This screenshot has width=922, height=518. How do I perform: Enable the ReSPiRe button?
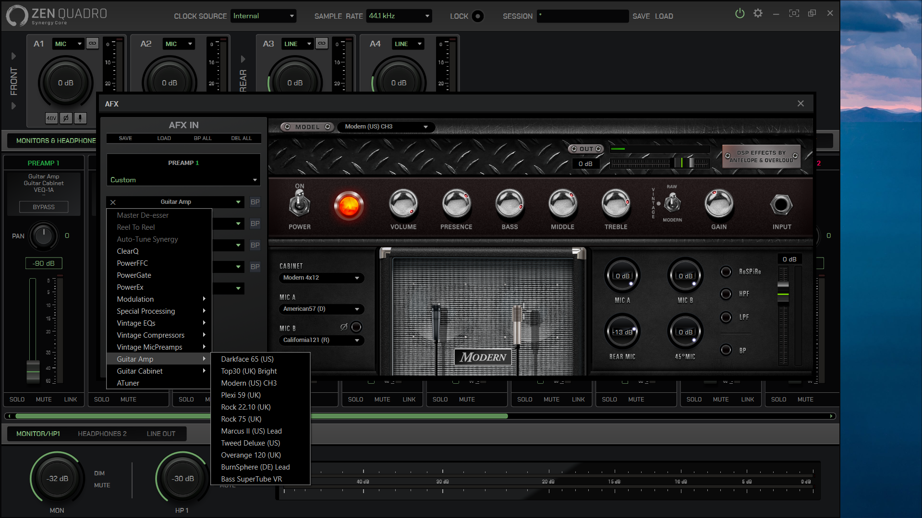coord(726,271)
